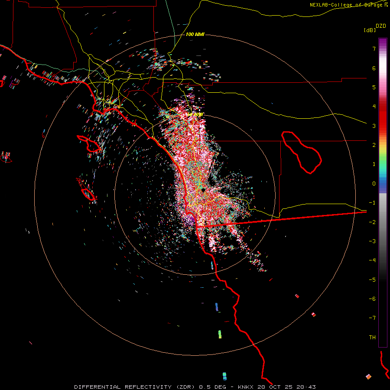The image size is (390, 390).
Task: Click the -5 value on the scale
Action: pyautogui.click(x=372, y=280)
